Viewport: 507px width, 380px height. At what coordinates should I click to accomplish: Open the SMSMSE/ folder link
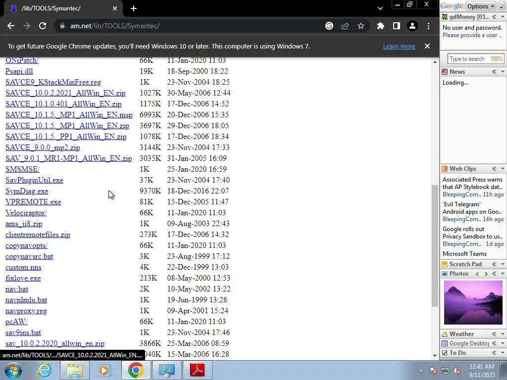tap(22, 169)
